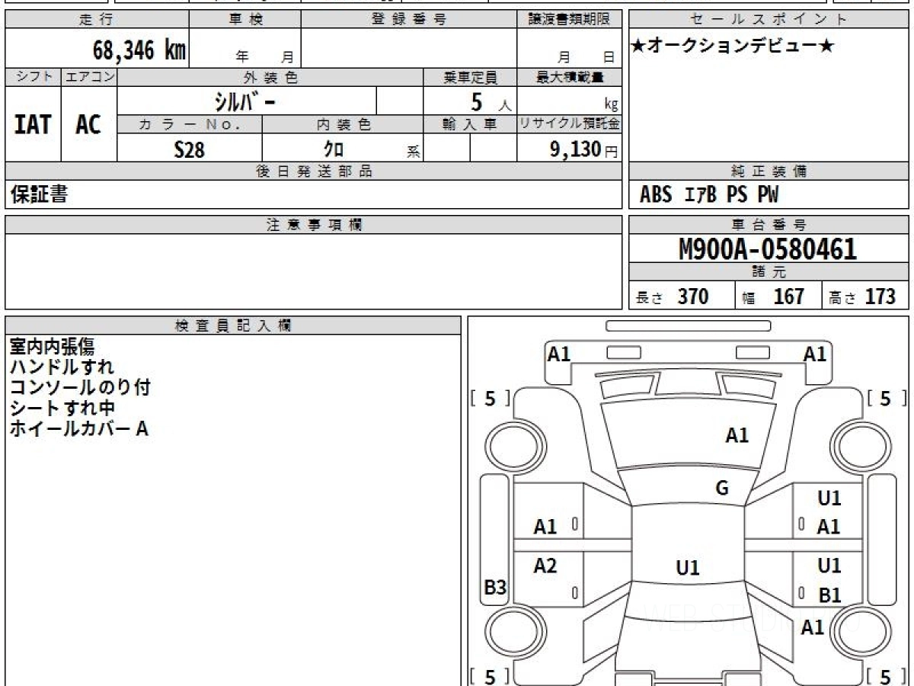The width and height of the screenshot is (914, 686).
Task: Select the 走行 header cell
Action: (x=97, y=20)
